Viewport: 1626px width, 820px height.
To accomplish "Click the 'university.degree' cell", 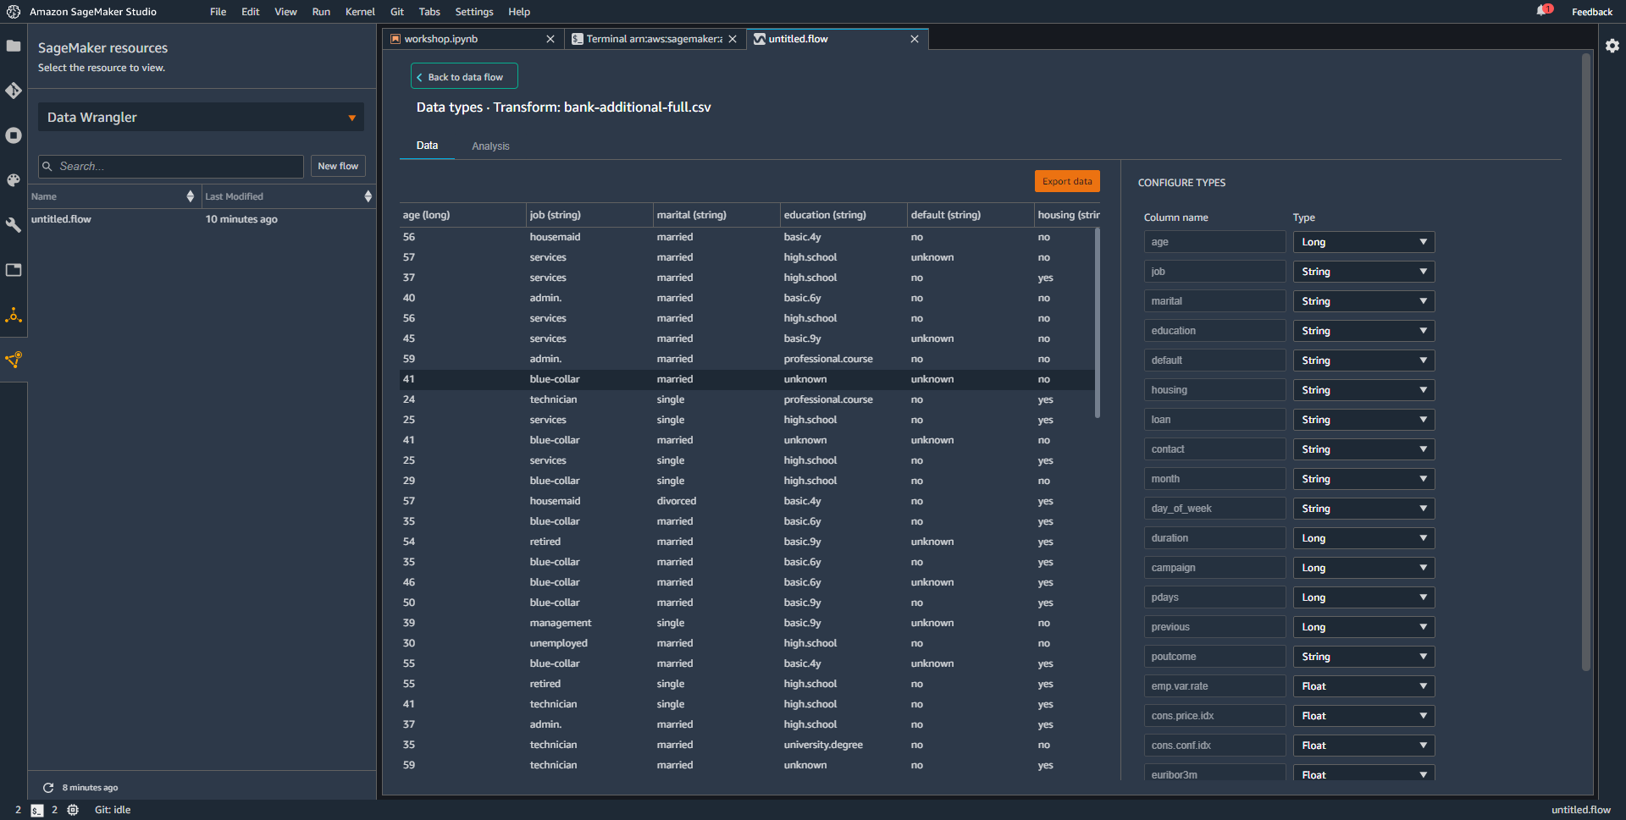I will click(823, 745).
